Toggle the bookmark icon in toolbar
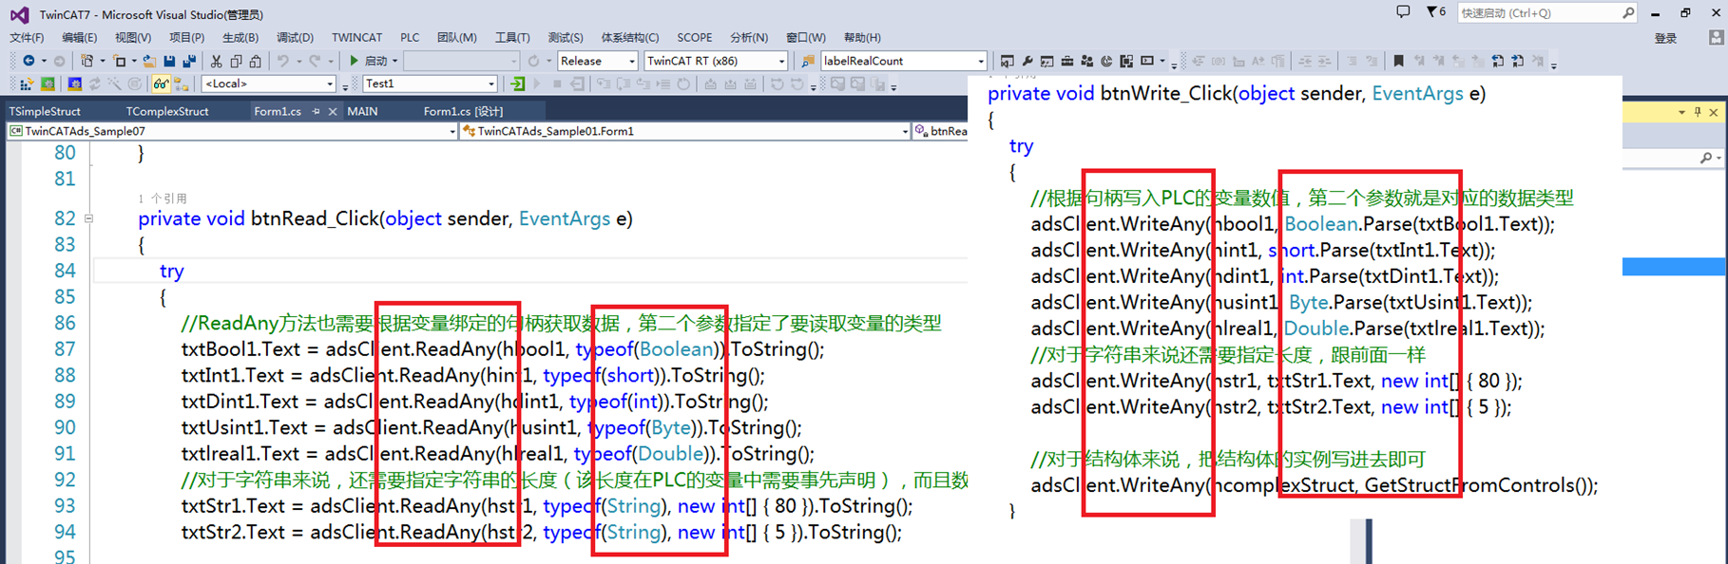The image size is (1728, 564). (1398, 61)
